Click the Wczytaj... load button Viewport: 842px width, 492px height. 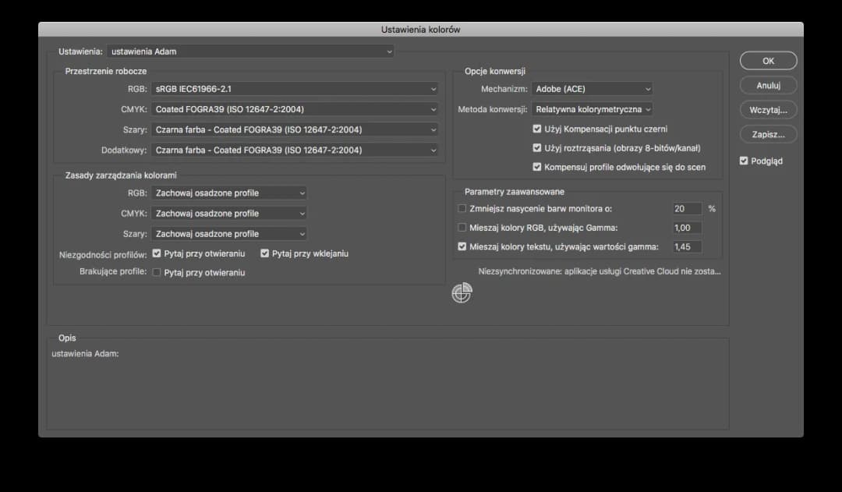(768, 110)
